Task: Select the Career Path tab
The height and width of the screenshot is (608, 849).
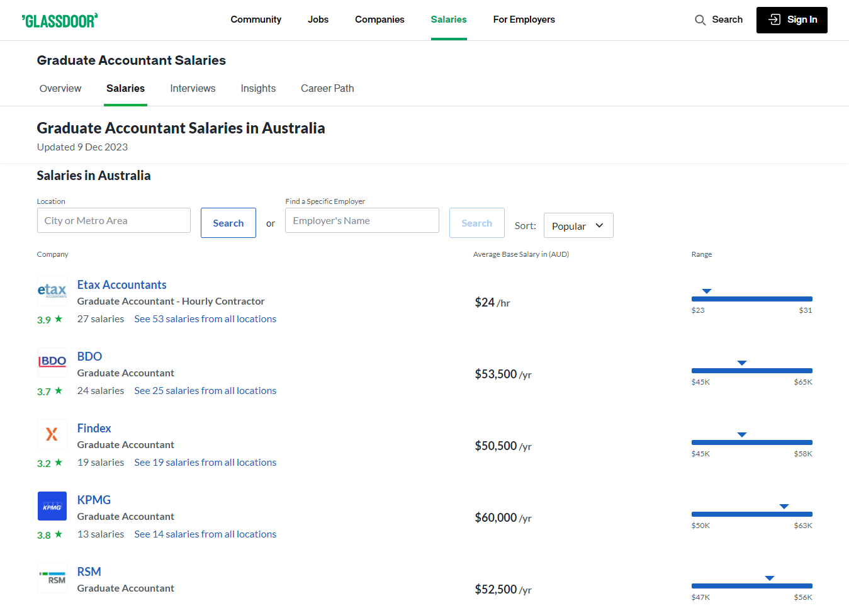Action: click(x=327, y=88)
